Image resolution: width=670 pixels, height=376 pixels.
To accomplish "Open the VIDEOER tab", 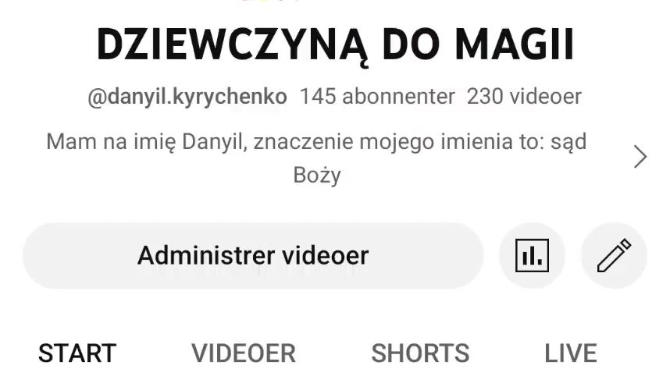I will click(244, 353).
